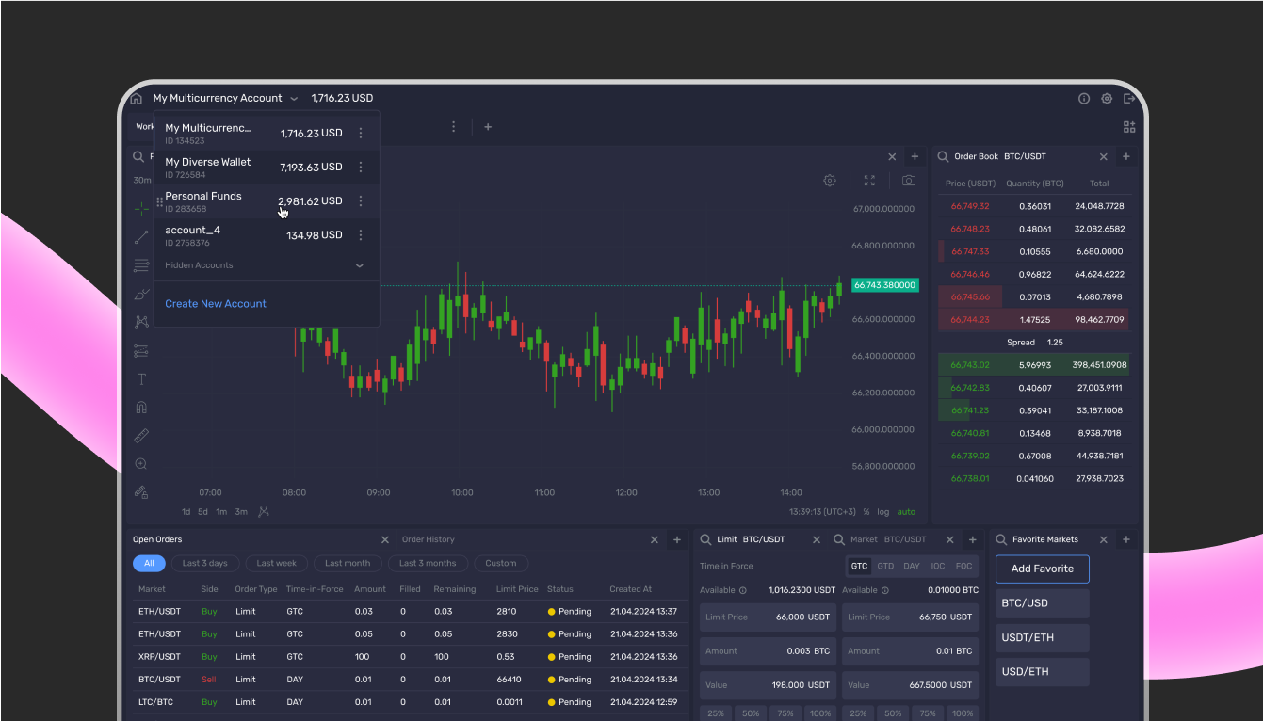Open the home icon in header

click(x=136, y=99)
